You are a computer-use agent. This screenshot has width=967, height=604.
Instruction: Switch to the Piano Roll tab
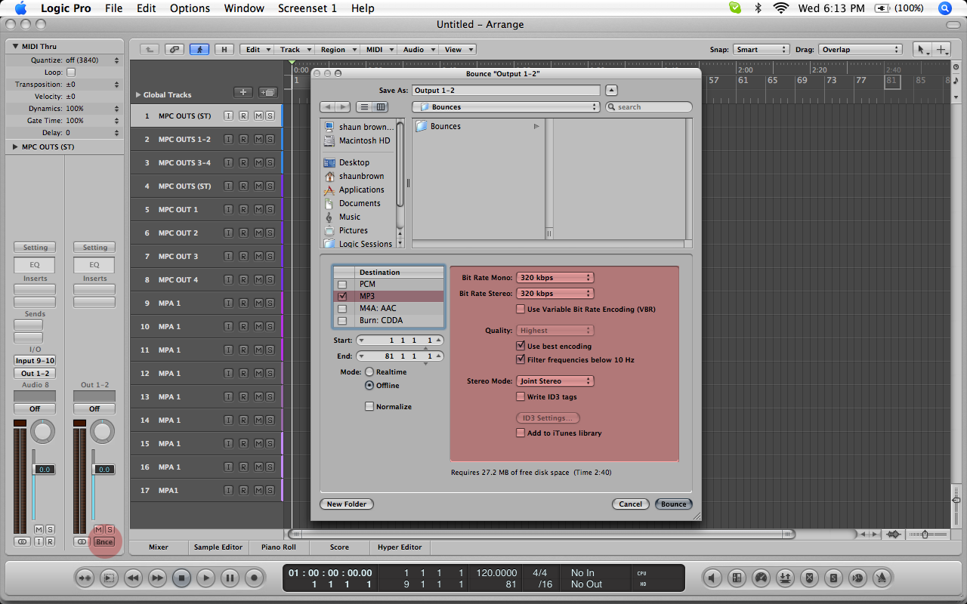[279, 547]
